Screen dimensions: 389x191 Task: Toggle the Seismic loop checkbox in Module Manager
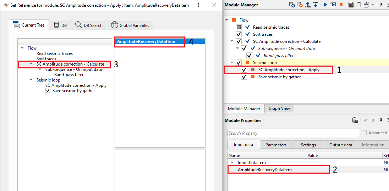239,63
